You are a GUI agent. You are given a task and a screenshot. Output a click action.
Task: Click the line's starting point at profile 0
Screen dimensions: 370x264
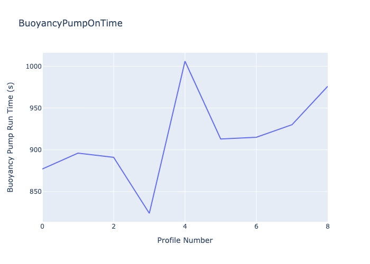point(43,169)
